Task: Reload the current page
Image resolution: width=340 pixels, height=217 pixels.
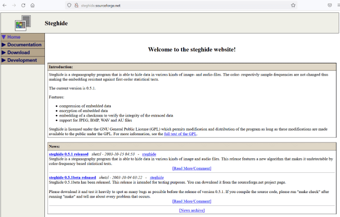Action: [23, 5]
